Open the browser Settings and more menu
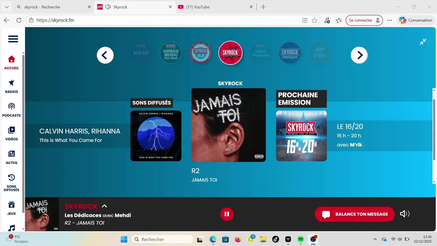This screenshot has height=246, width=437. (390, 20)
